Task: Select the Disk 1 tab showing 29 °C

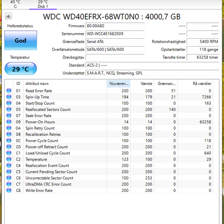Action: coord(43,4)
